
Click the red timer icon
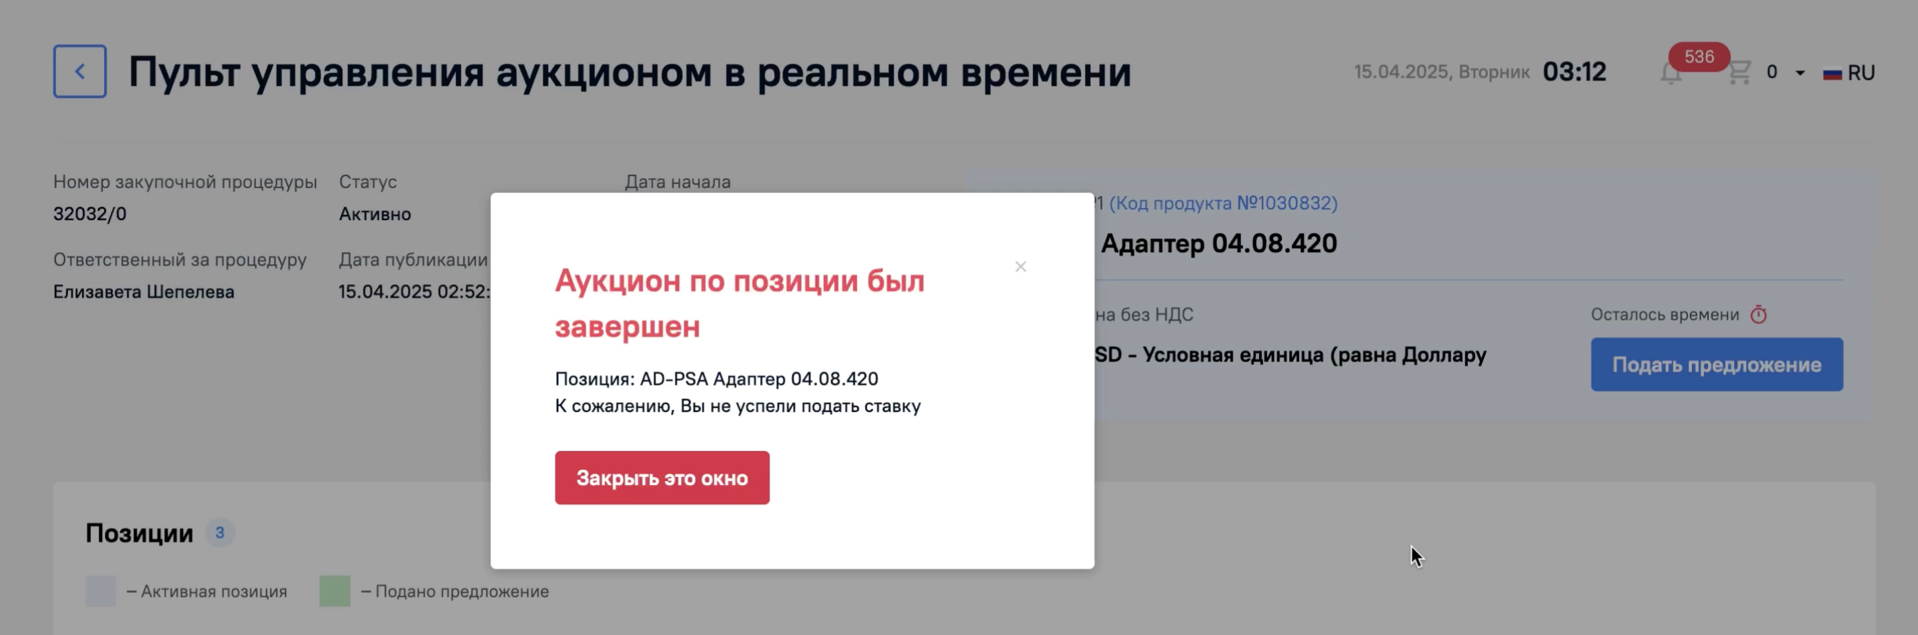pyautogui.click(x=1759, y=314)
